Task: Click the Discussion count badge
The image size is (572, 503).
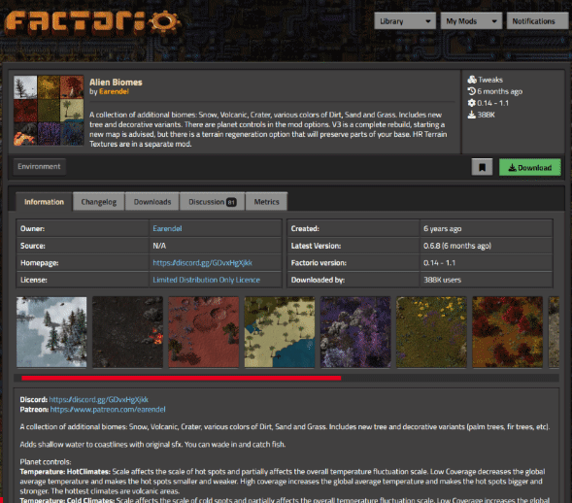Action: pos(231,202)
